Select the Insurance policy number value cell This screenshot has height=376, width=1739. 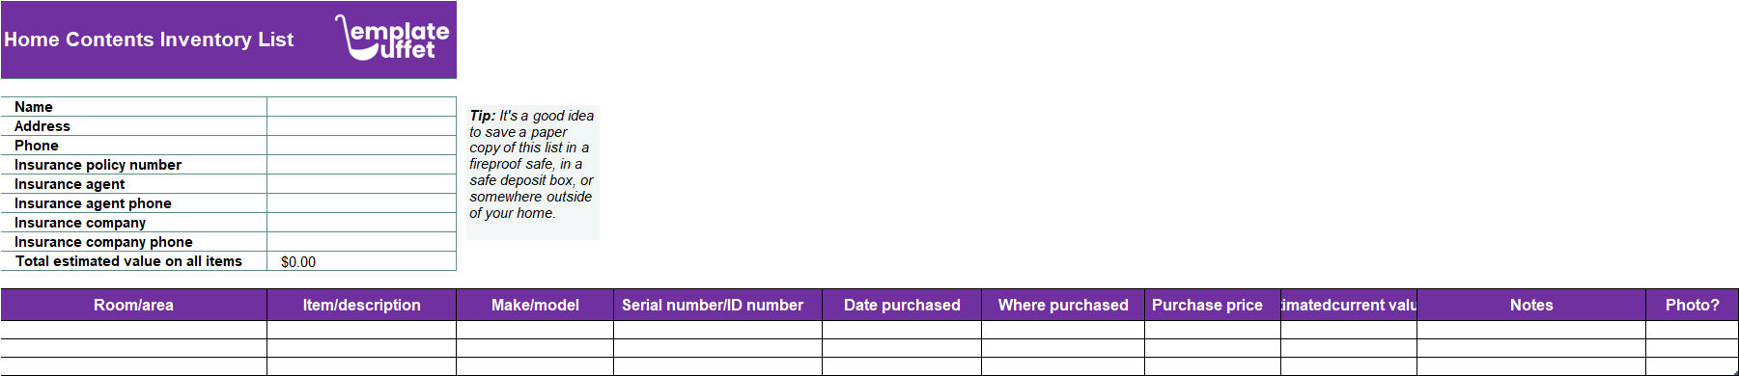(361, 165)
